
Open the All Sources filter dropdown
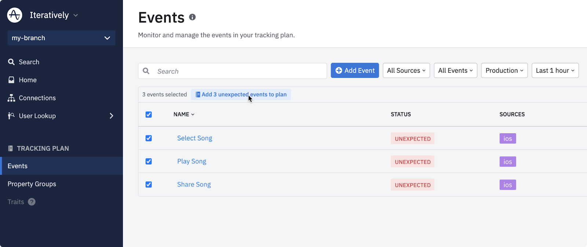click(406, 70)
